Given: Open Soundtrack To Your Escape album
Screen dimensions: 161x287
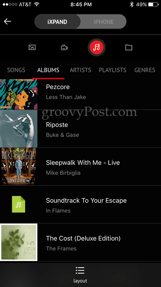Looking at the screenshot, I should point(80,205).
